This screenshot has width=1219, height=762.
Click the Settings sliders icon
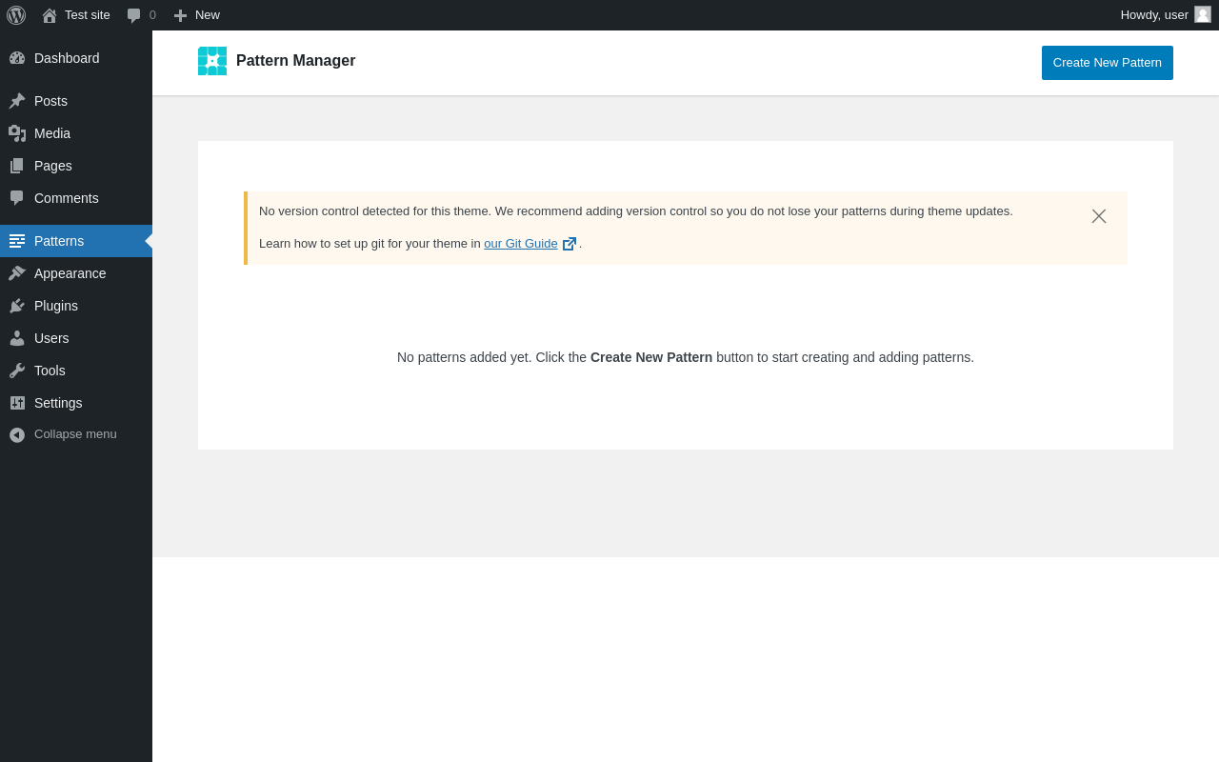(x=17, y=403)
